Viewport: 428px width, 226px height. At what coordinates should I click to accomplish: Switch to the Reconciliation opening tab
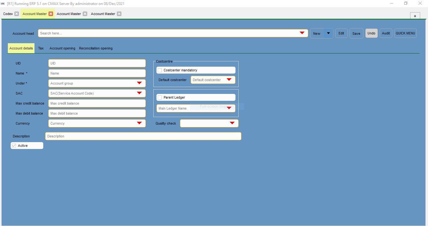tap(96, 48)
